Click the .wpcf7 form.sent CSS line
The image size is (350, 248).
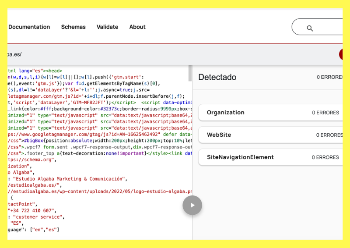(x=100, y=147)
